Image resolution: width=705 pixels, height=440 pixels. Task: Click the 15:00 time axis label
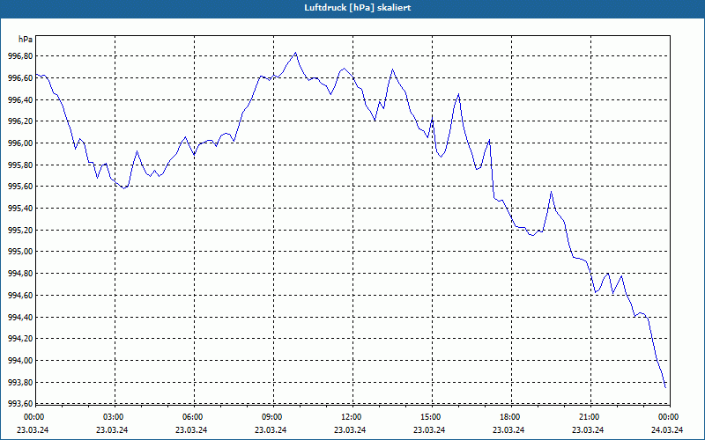click(431, 416)
